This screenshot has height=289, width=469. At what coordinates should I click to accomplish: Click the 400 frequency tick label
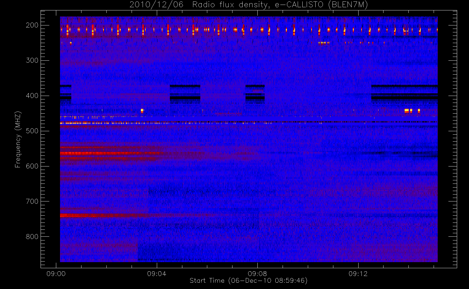pyautogui.click(x=32, y=96)
